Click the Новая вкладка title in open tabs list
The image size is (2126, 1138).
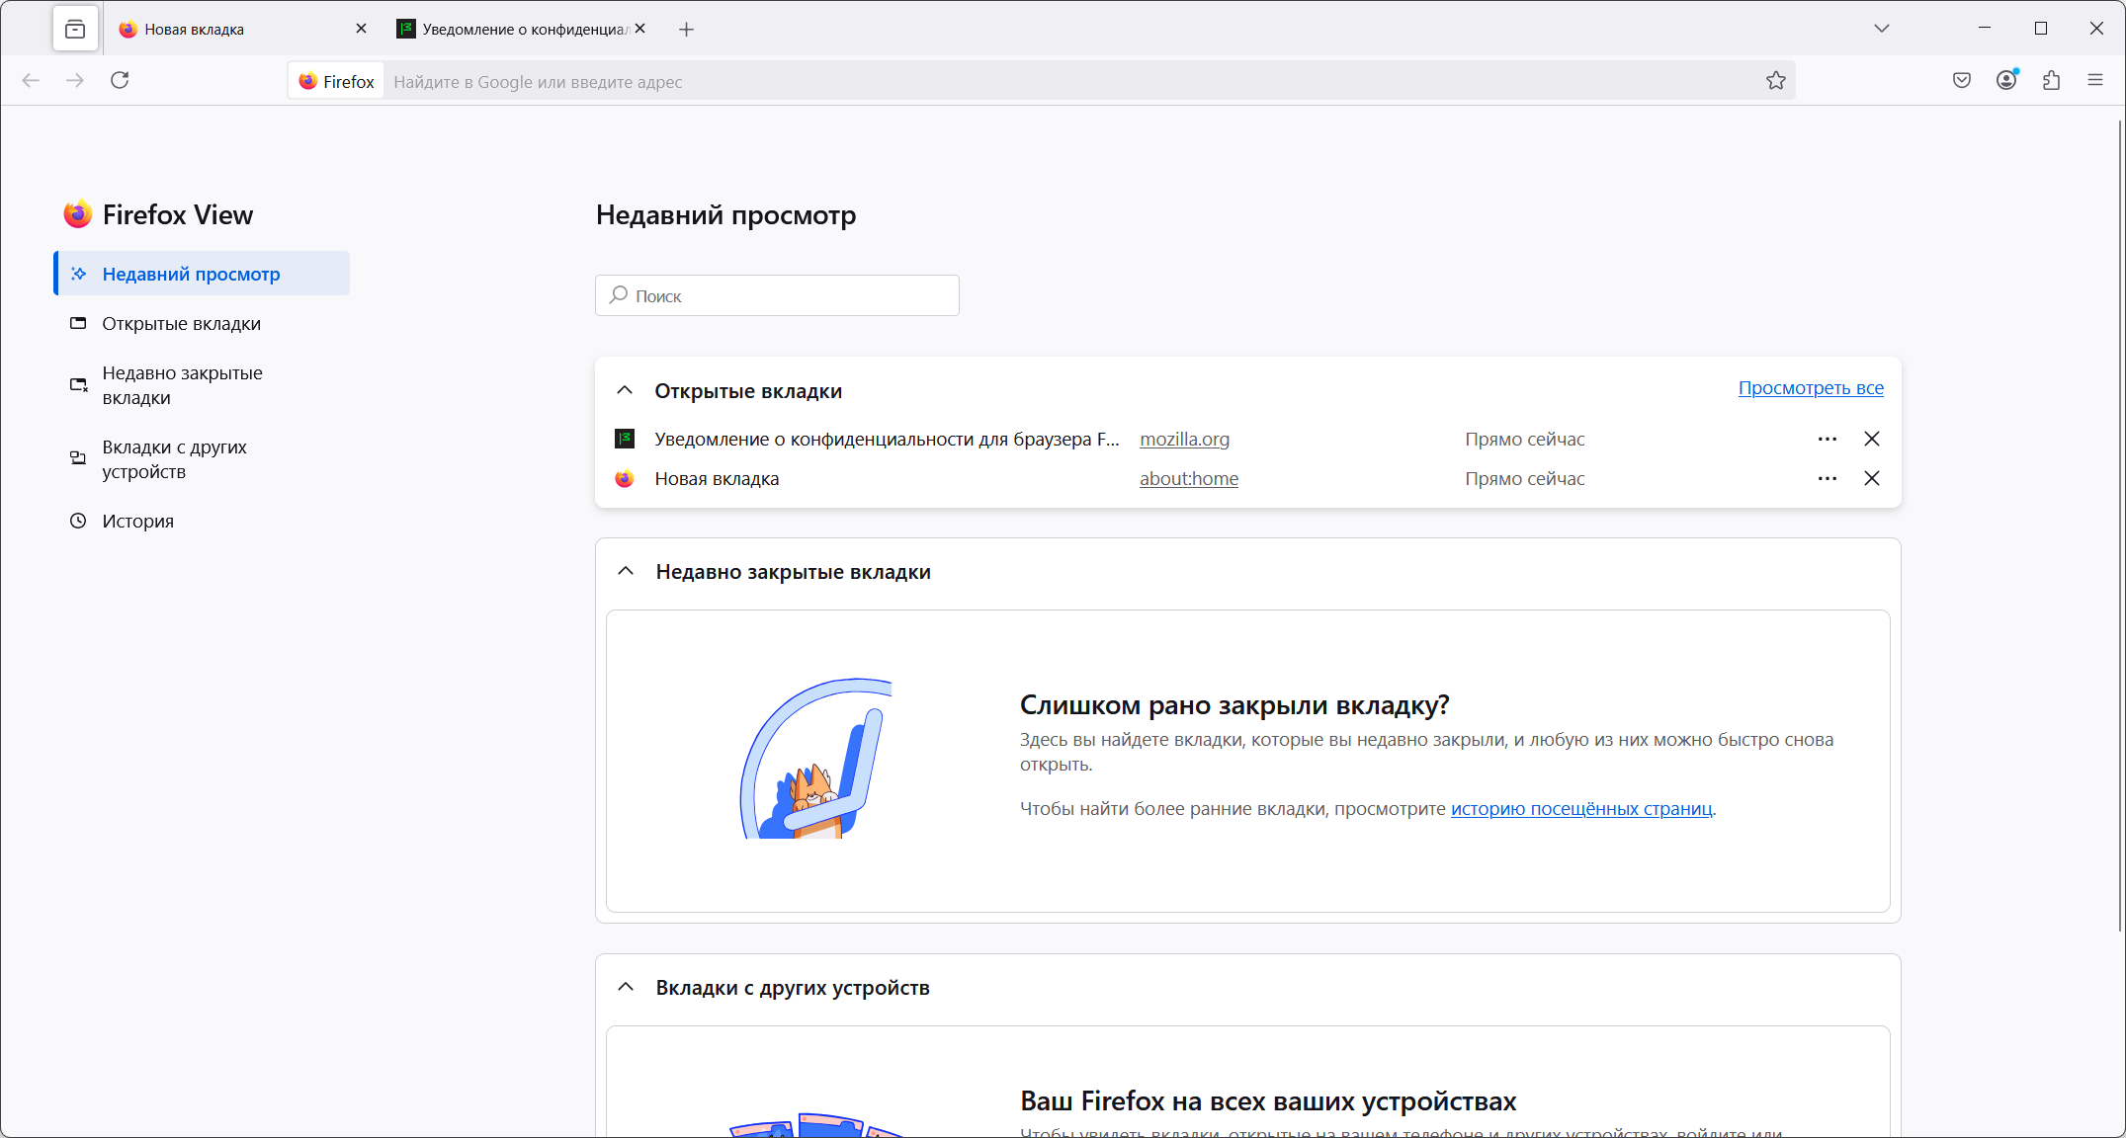(x=717, y=478)
